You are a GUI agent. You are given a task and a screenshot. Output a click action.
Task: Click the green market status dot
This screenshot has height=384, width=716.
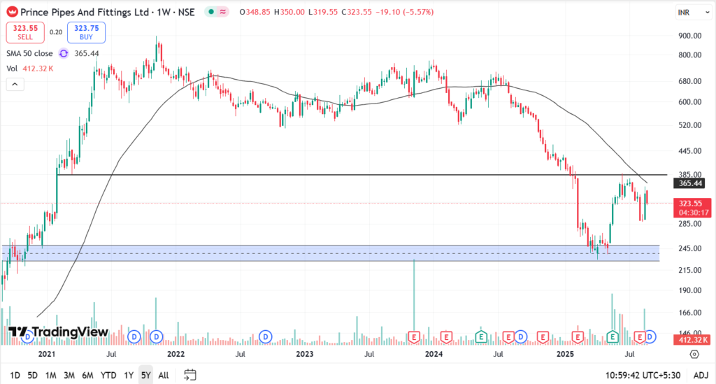(x=211, y=12)
